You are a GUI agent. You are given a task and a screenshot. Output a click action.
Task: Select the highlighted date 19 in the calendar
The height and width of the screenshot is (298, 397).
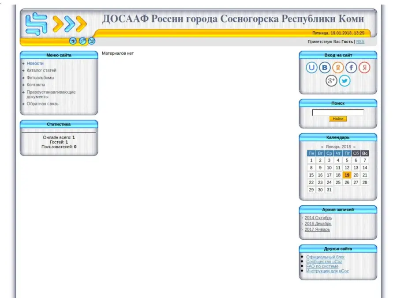(x=347, y=175)
